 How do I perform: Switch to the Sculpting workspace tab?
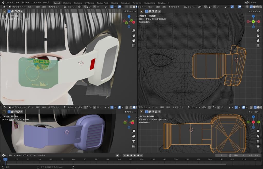pos(78,3)
